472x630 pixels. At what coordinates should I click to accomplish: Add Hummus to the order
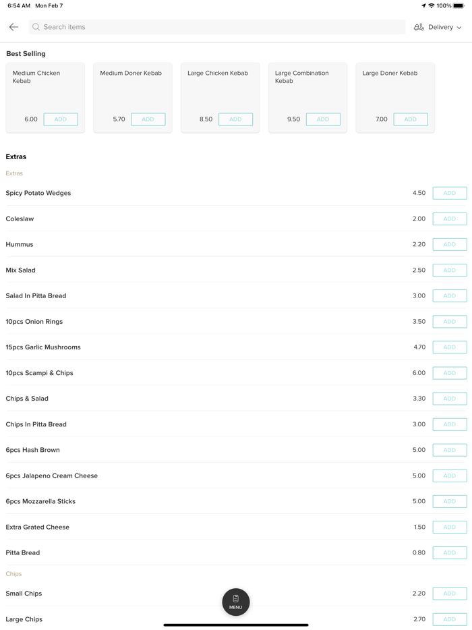point(450,244)
